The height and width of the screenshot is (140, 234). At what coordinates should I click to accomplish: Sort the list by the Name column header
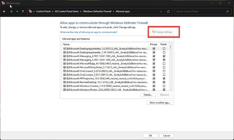point(105,44)
